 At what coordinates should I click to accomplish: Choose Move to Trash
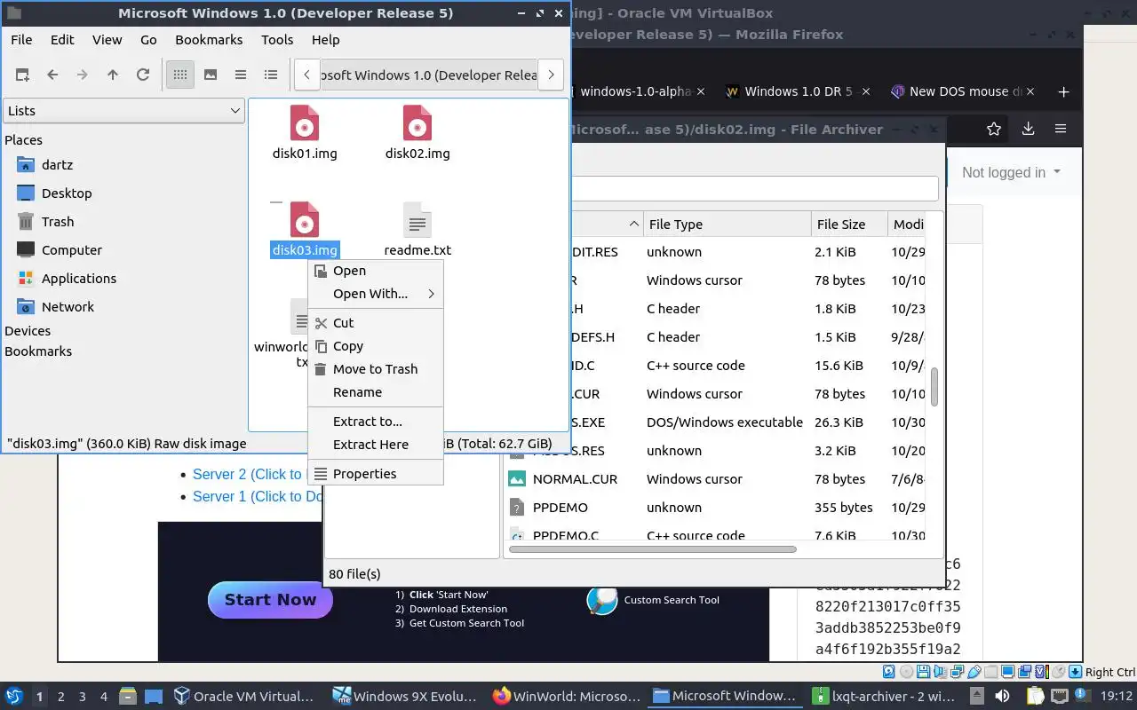(x=375, y=369)
